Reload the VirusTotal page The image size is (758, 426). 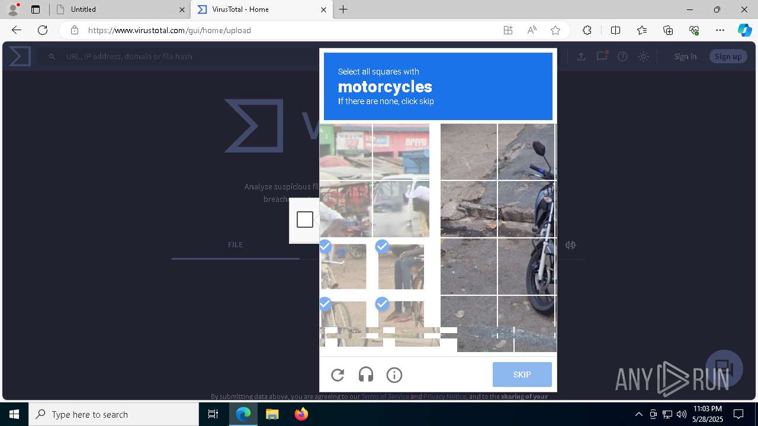tap(43, 30)
